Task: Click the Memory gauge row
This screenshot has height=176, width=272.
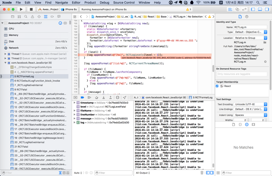Action: pyautogui.click(x=14, y=35)
